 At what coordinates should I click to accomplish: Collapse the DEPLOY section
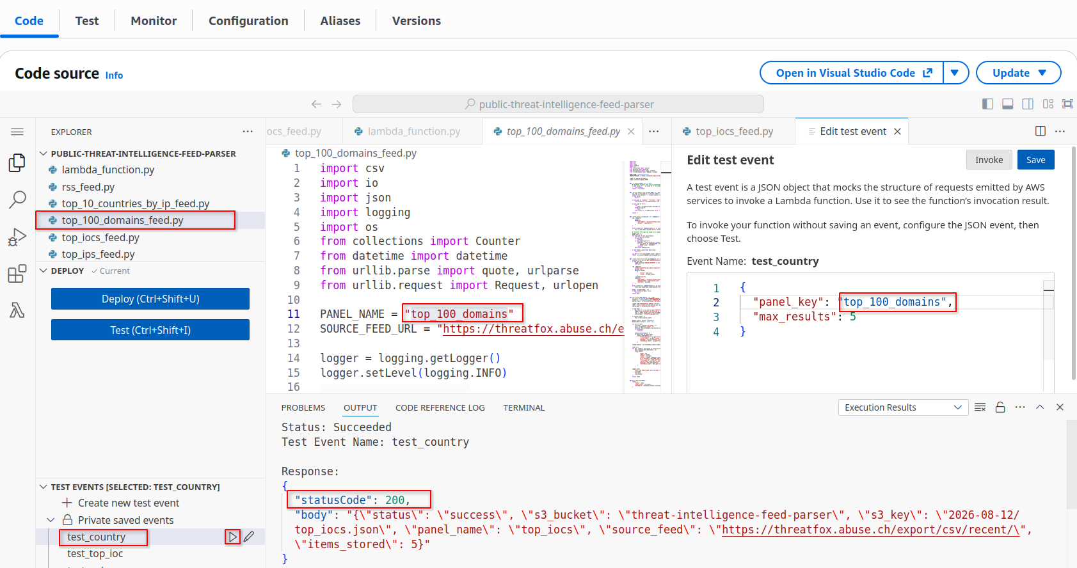44,271
